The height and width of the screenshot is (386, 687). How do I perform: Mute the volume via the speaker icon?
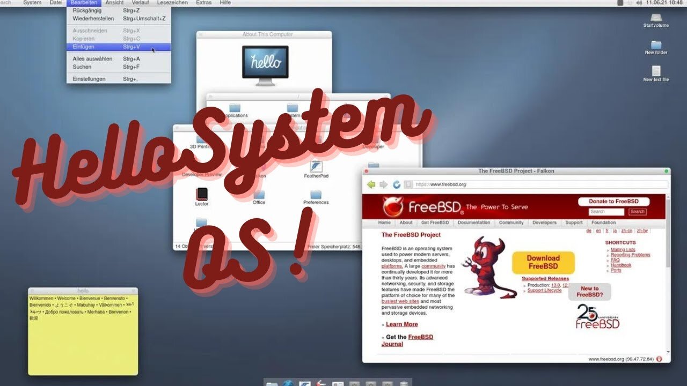[638, 2]
